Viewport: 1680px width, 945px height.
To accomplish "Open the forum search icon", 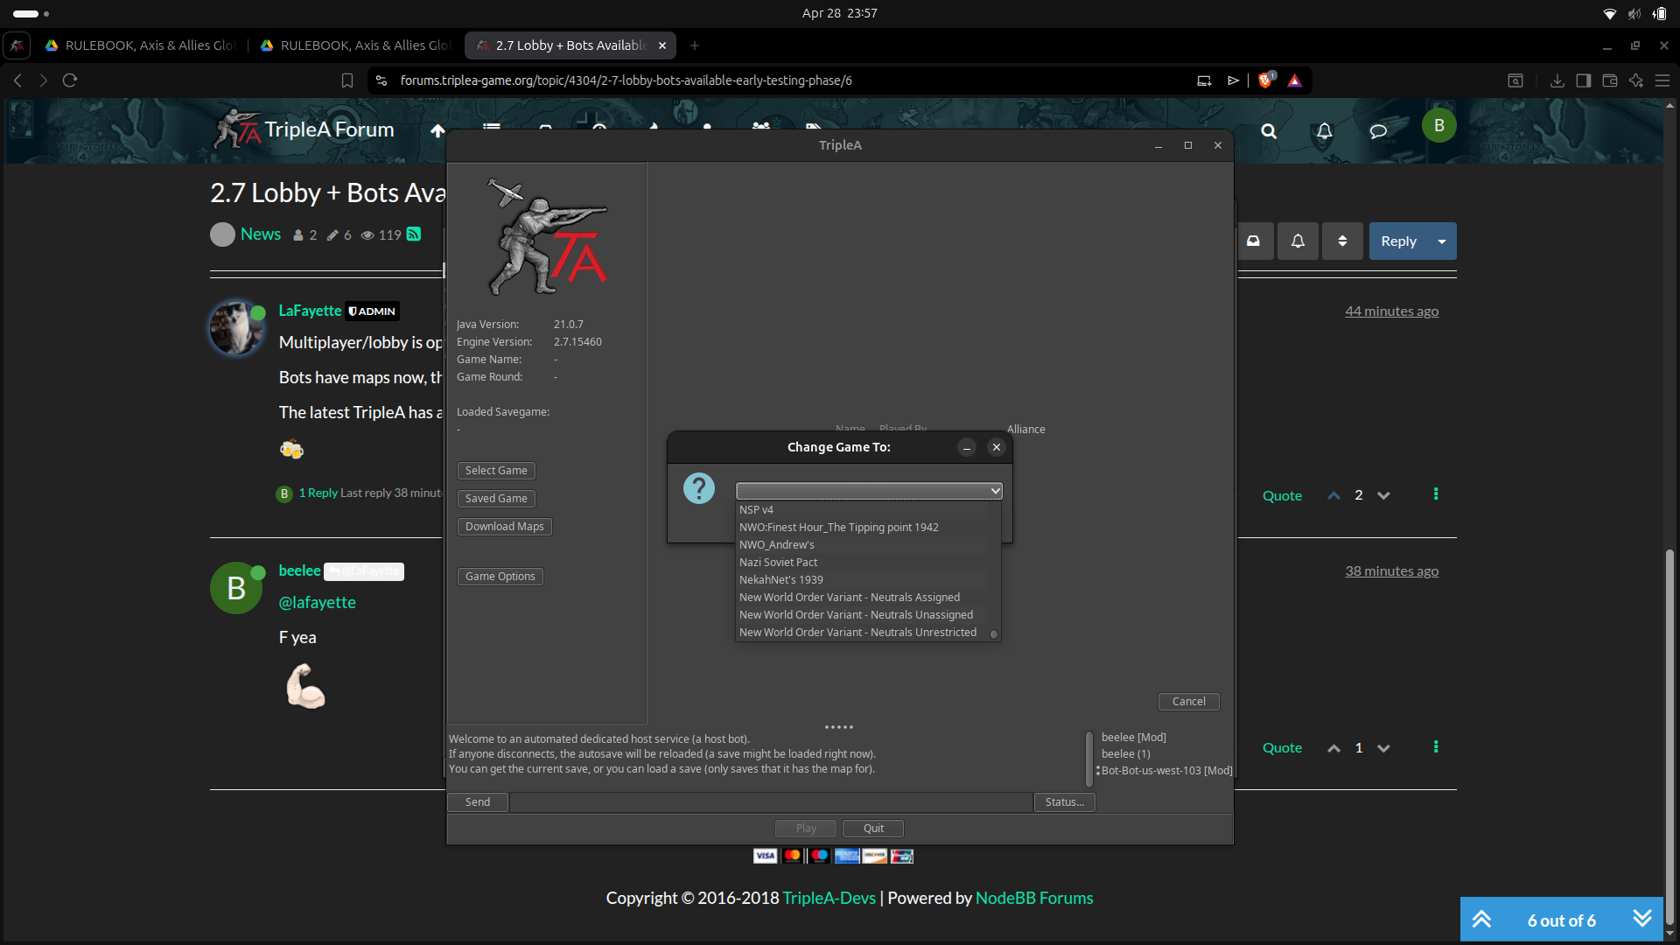I will point(1269,131).
